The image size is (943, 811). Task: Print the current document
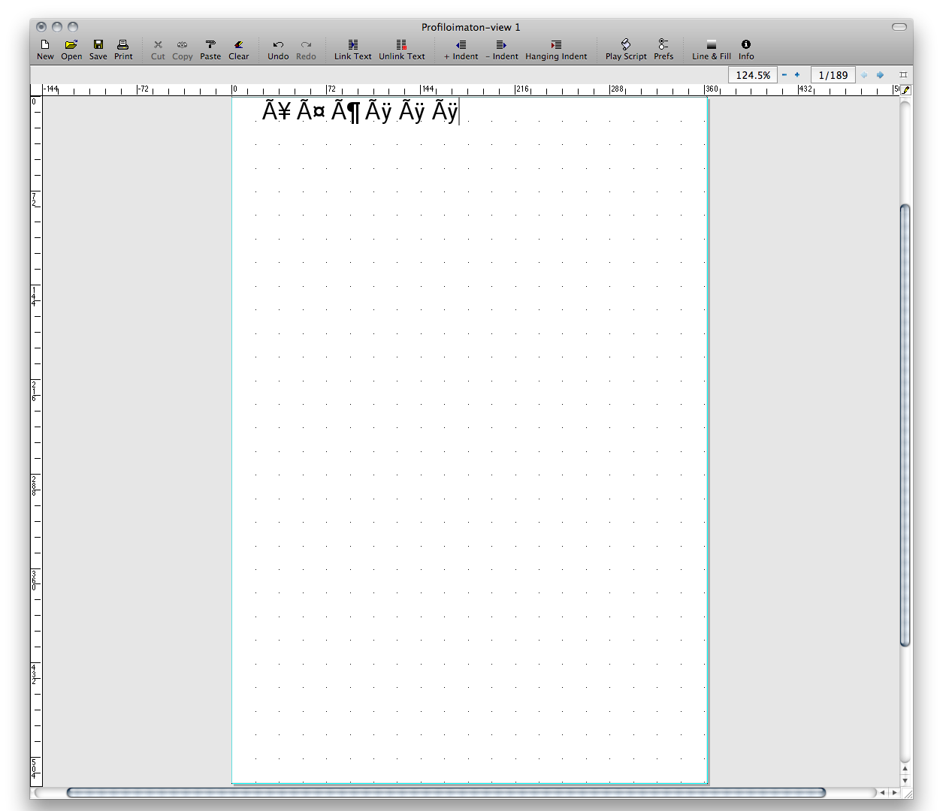tap(123, 50)
